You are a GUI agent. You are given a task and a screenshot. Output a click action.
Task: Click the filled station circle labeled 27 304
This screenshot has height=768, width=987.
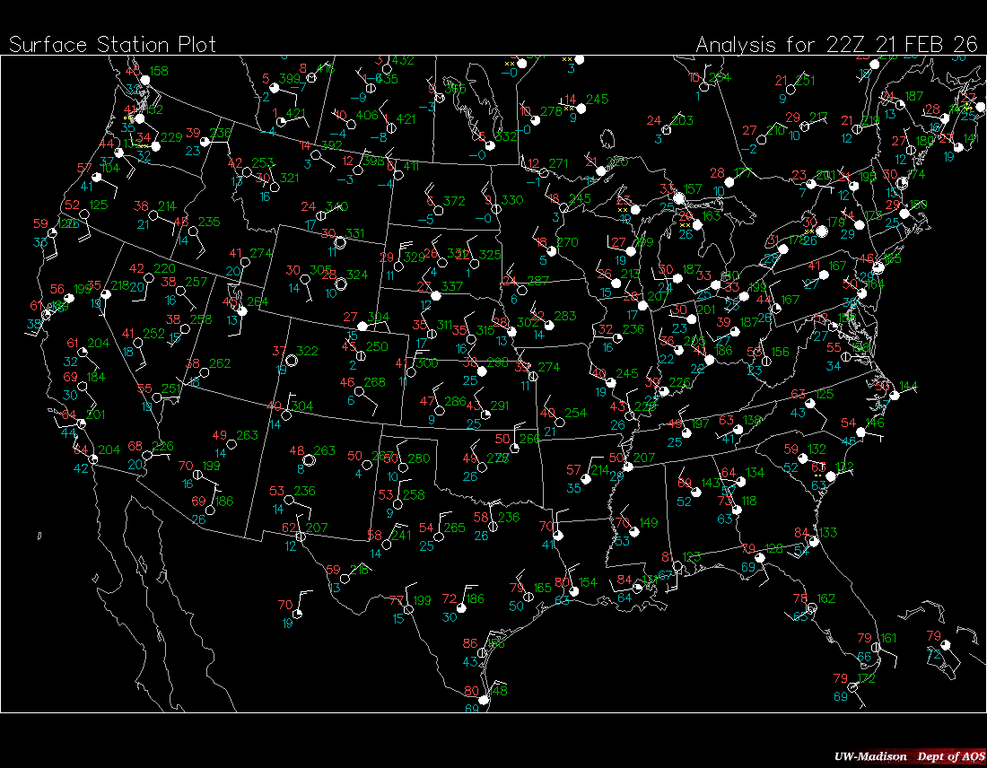pos(362,326)
